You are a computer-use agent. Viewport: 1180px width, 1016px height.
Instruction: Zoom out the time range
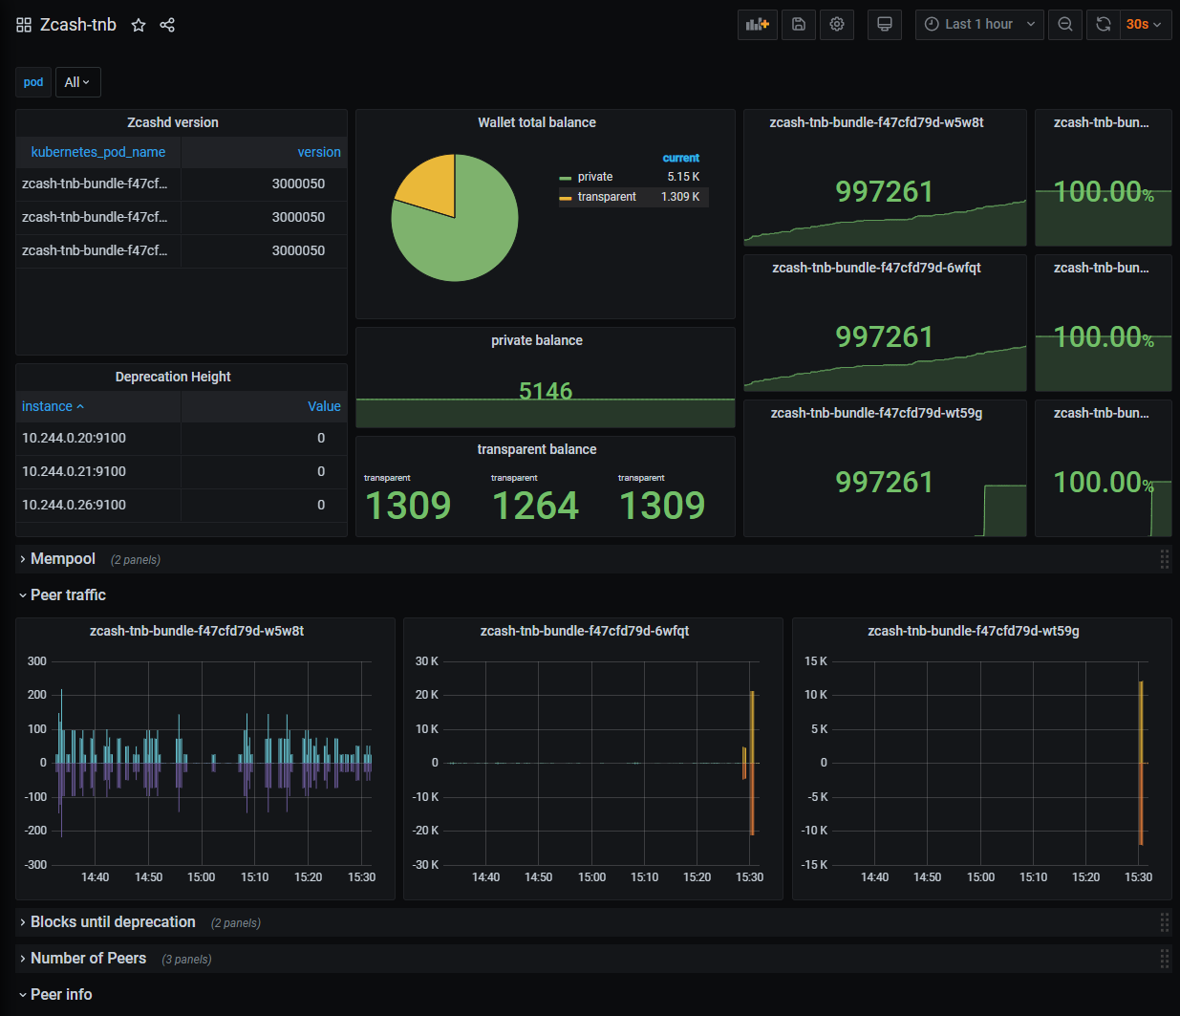click(1065, 25)
